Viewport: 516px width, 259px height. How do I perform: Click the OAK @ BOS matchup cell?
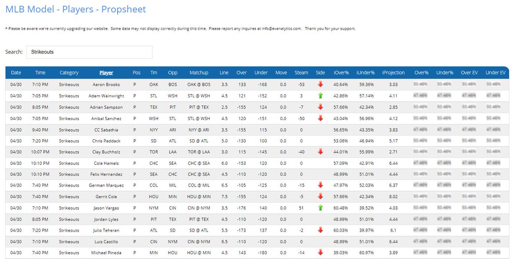(199, 84)
